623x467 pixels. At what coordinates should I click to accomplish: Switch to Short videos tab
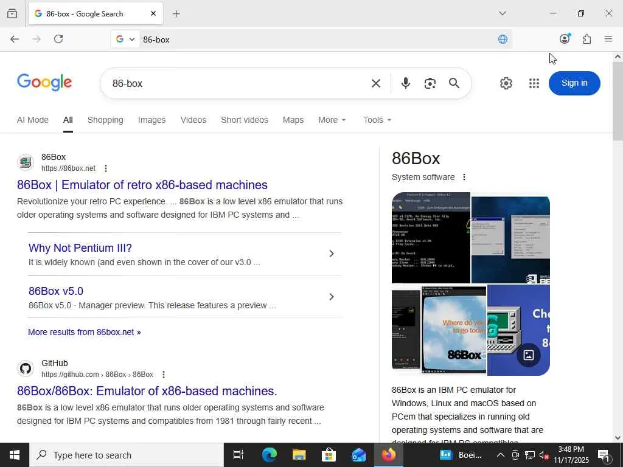pyautogui.click(x=245, y=120)
